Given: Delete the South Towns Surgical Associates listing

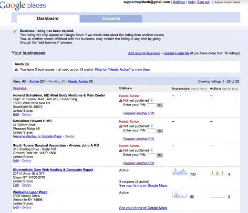Looking at the screenshot, I should [x=27, y=160].
